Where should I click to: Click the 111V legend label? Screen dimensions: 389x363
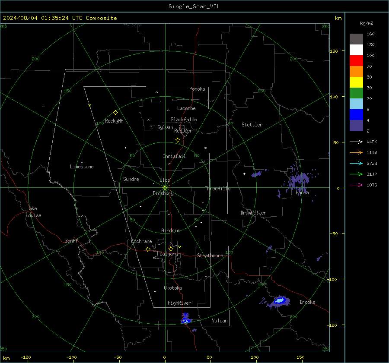[372, 153]
